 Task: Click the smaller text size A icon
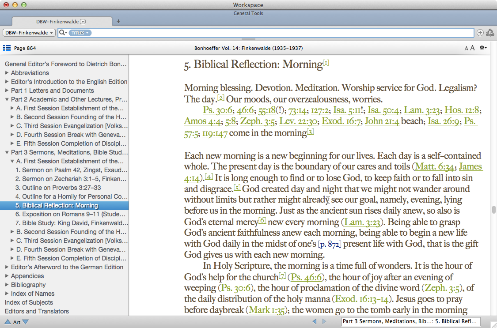(466, 49)
